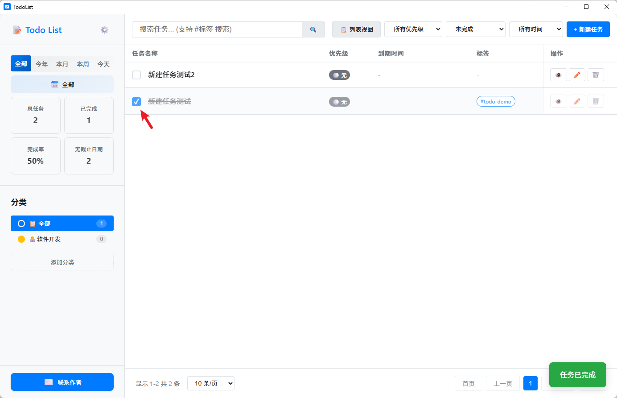Click the 完成率 50% stat card

[36, 156]
